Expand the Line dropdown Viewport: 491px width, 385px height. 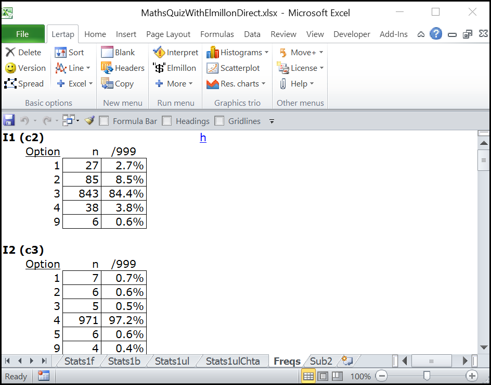[88, 68]
